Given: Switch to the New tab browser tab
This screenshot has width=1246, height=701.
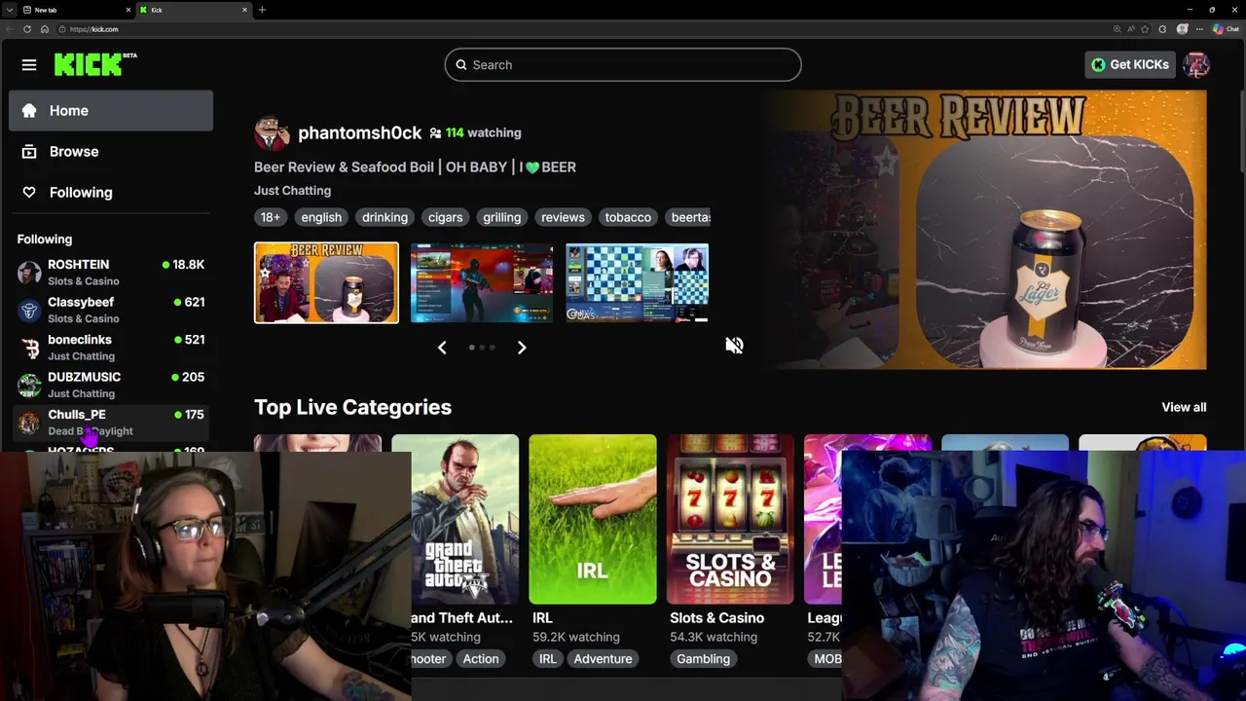Looking at the screenshot, I should pos(76,10).
